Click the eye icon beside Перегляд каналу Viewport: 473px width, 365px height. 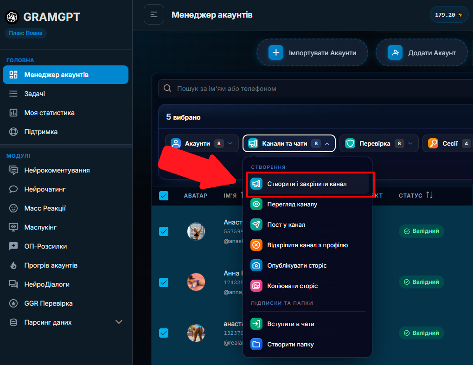click(256, 204)
